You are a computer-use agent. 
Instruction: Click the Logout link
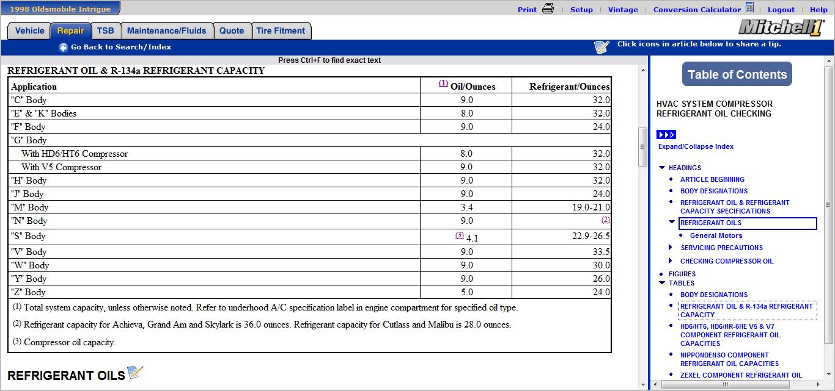point(781,10)
